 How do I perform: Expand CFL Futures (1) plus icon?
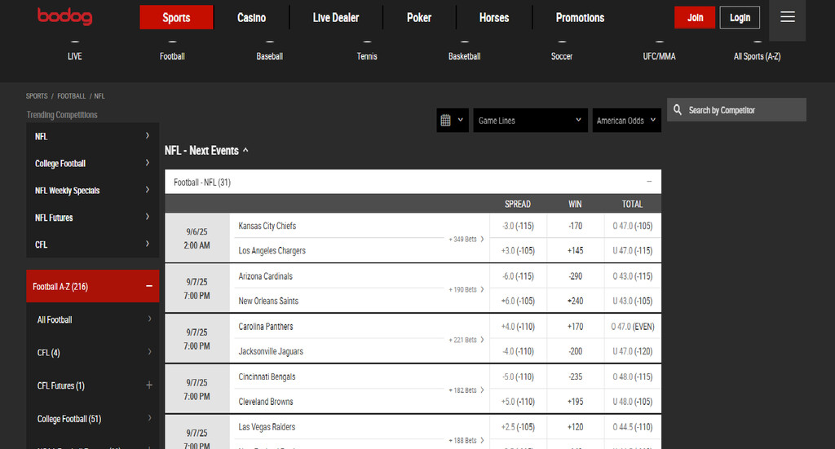point(149,385)
